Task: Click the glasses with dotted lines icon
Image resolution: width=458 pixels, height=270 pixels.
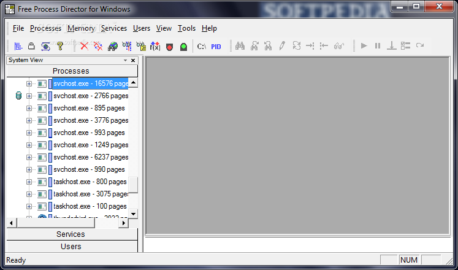Action: click(127, 46)
